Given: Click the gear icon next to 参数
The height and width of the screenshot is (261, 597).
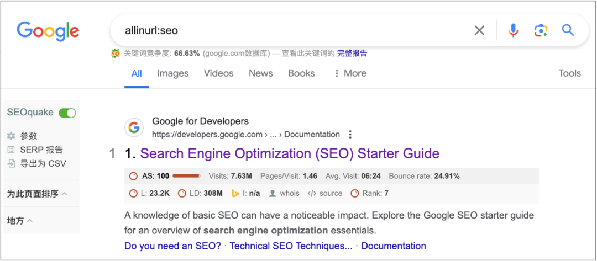Looking at the screenshot, I should point(12,136).
